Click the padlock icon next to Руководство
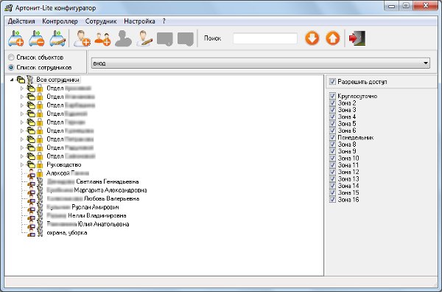This screenshot has height=292, width=442. point(40,164)
